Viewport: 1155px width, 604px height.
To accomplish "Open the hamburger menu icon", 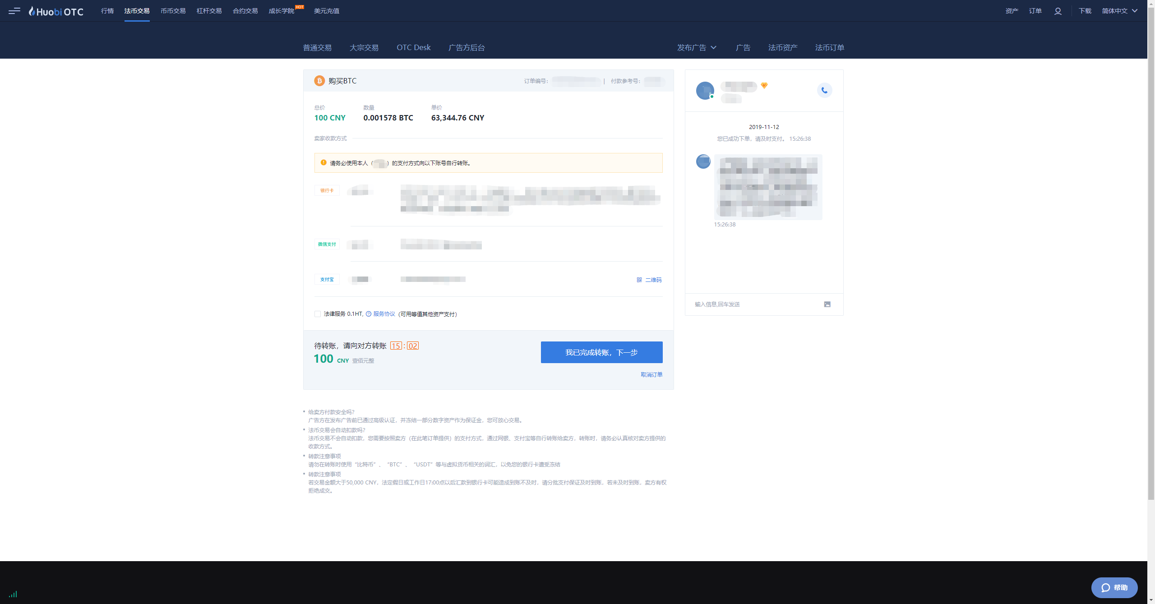I will click(x=14, y=11).
